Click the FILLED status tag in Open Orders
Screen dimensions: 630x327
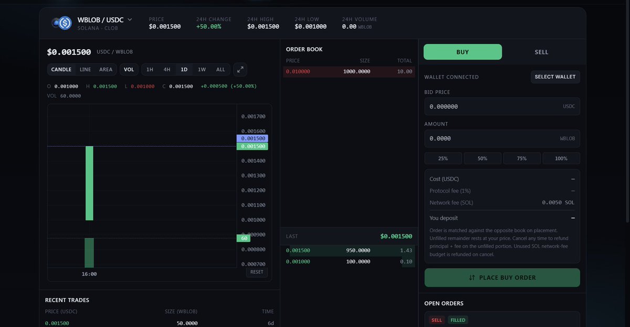[458, 320]
